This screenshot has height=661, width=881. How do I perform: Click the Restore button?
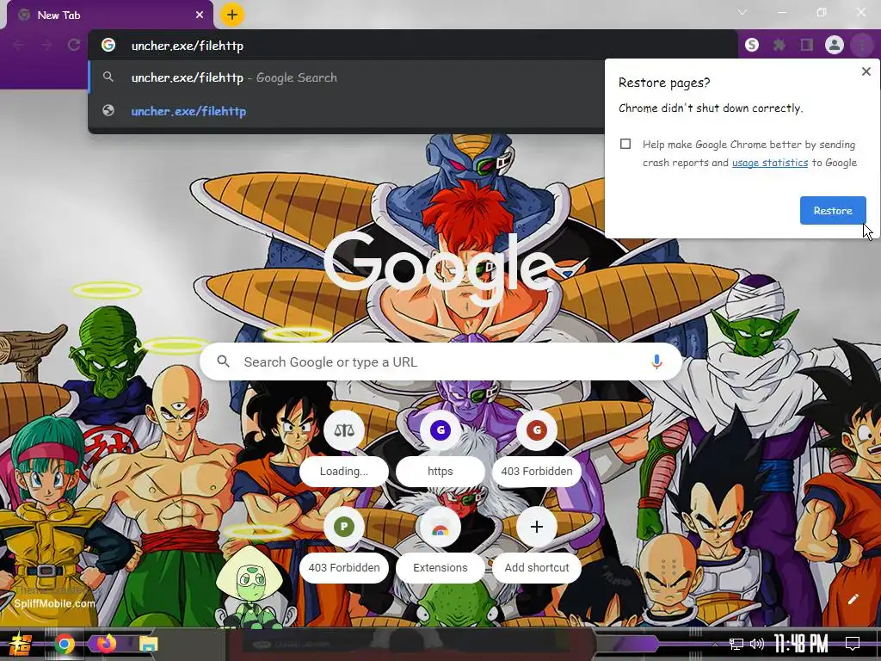point(833,210)
